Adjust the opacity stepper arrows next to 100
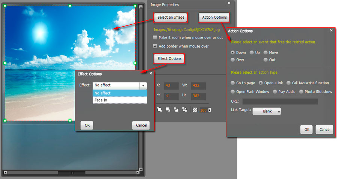 pyautogui.click(x=210, y=110)
